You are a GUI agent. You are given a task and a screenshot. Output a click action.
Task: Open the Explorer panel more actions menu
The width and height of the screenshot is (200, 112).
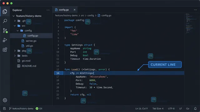click(x=48, y=10)
